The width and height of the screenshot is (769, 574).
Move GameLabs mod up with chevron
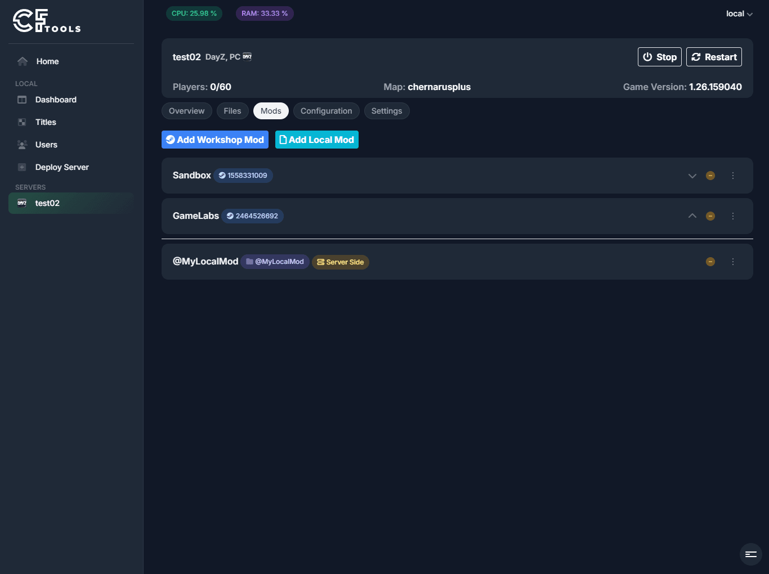(x=692, y=216)
